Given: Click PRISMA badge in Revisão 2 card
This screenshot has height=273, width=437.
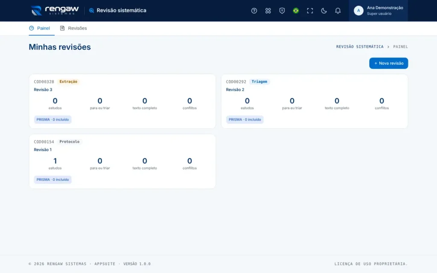Looking at the screenshot, I should coord(245,119).
